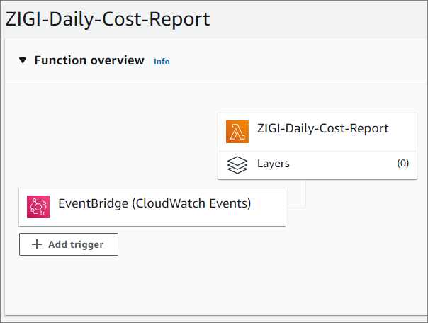Click the (0) layers count
428x323 pixels.
[403, 163]
